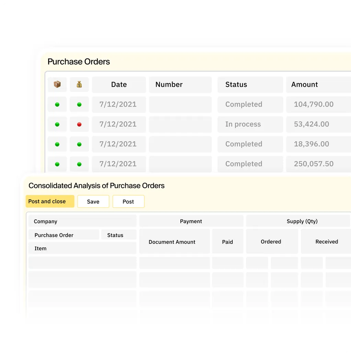Image resolution: width=351 pixels, height=356 pixels.
Task: Click the red payment dot in the In process row
Action: click(x=79, y=124)
